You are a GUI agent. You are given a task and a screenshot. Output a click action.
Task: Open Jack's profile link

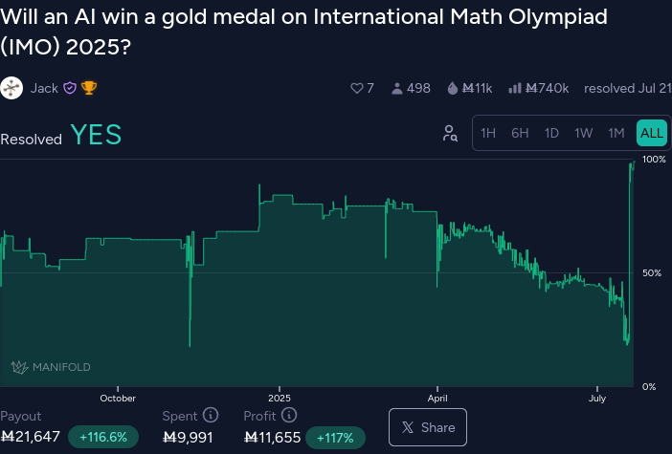click(x=44, y=88)
